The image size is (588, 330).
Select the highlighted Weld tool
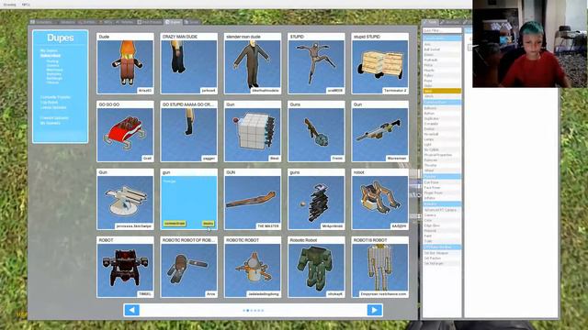click(x=442, y=91)
